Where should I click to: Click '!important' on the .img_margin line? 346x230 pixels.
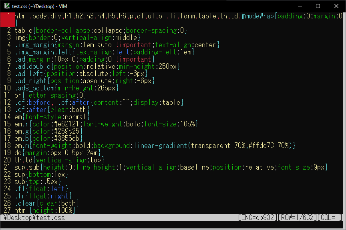pos(133,45)
